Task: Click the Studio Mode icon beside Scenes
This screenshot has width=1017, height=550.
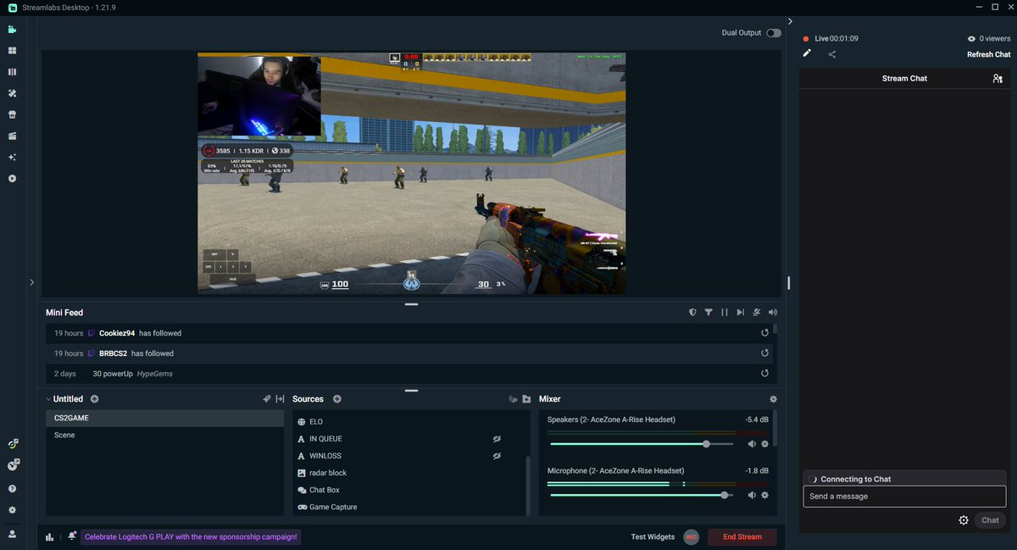Action: [x=280, y=399]
